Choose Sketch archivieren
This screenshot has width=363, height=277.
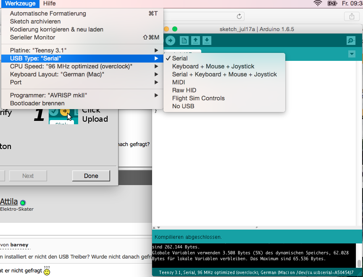tap(82, 21)
